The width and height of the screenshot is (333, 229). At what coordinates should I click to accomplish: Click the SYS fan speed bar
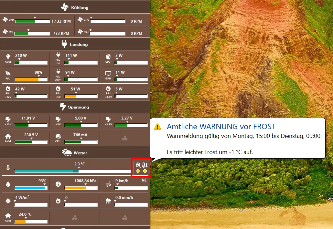click(32, 34)
